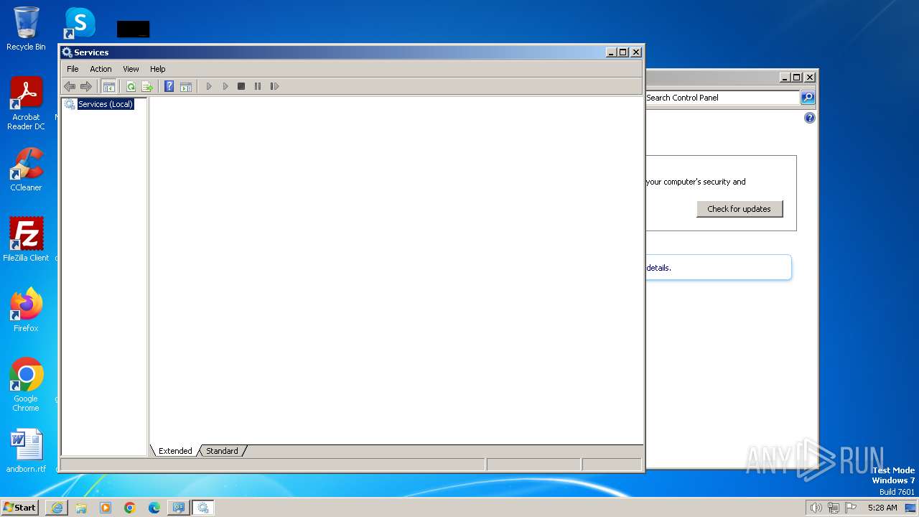The image size is (919, 517).
Task: Switch to the Extended tab
Action: (x=175, y=451)
